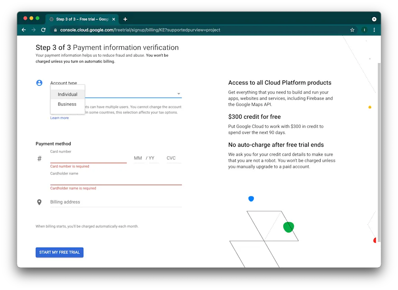
Task: Open a new browser tab
Action: pos(125,19)
